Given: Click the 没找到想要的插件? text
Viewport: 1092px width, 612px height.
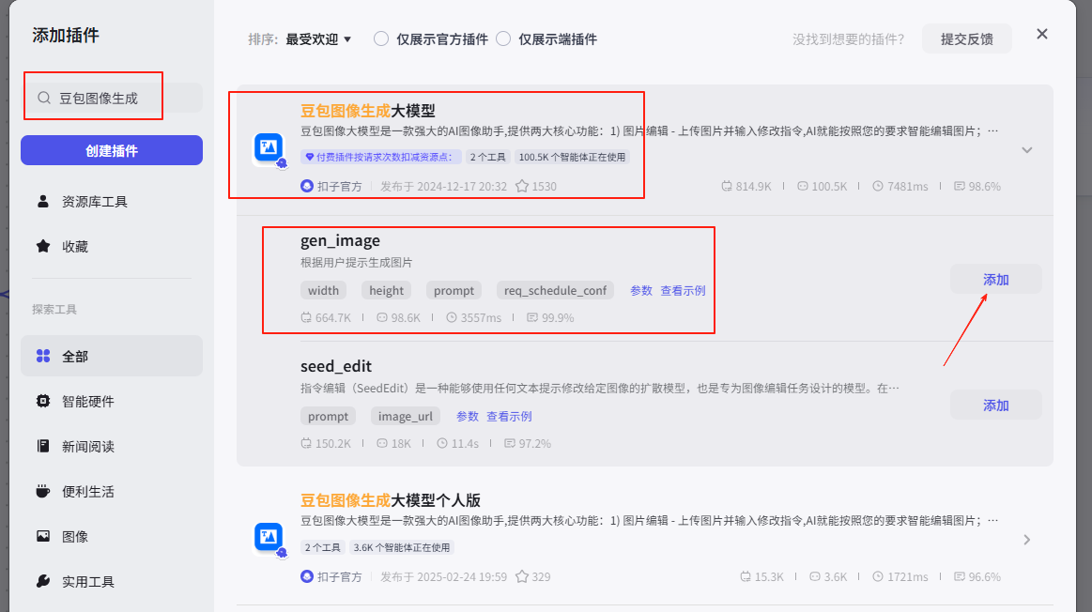Looking at the screenshot, I should point(848,39).
